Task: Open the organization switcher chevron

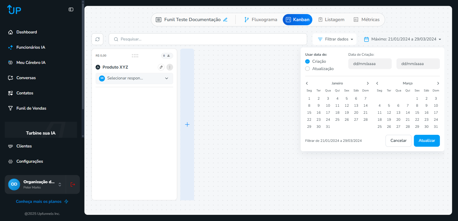Action: point(59,184)
